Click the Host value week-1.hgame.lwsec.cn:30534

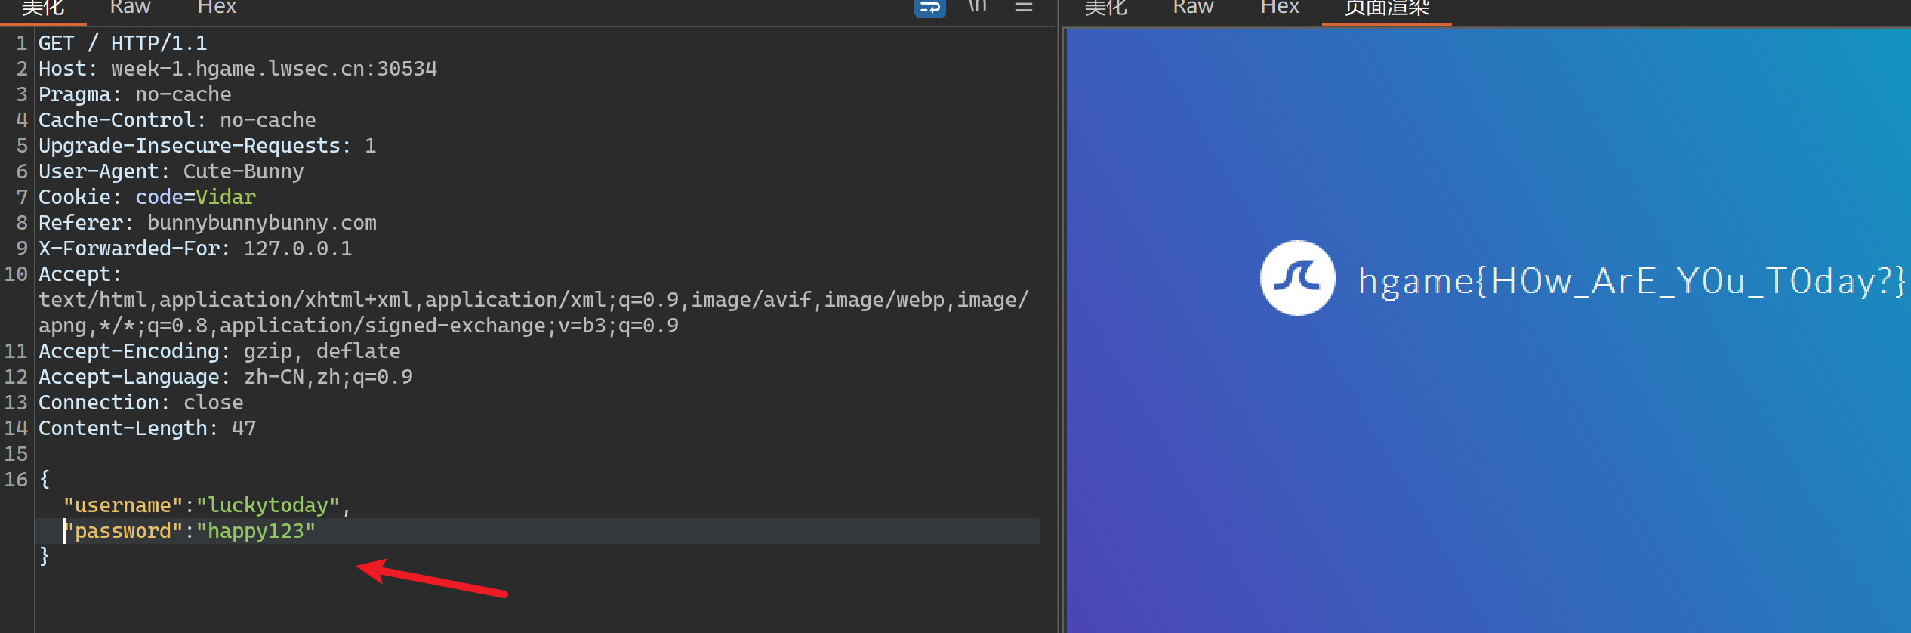[x=274, y=69]
